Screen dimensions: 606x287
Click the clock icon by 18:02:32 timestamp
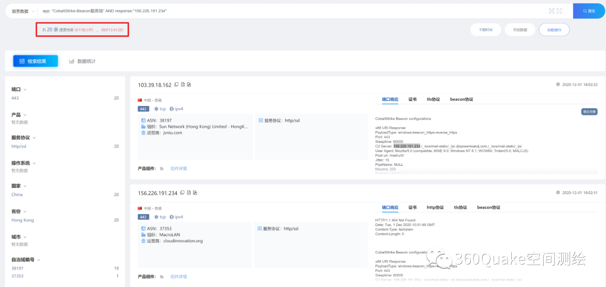tap(558, 84)
